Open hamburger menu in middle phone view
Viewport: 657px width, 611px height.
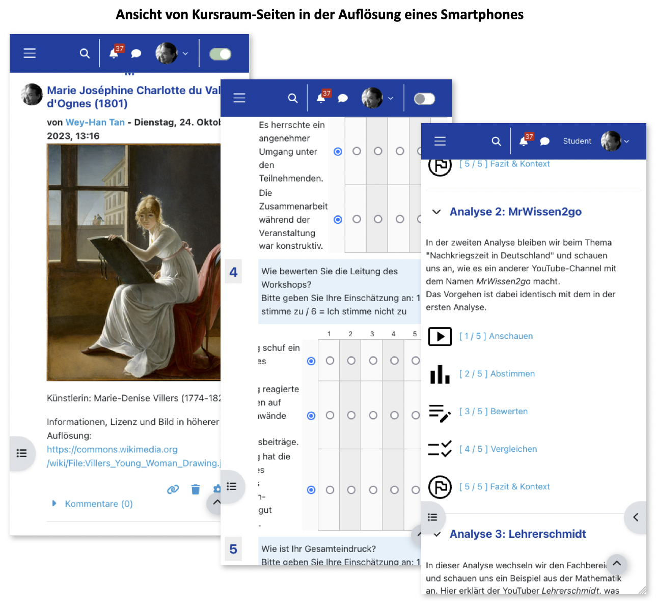point(239,98)
